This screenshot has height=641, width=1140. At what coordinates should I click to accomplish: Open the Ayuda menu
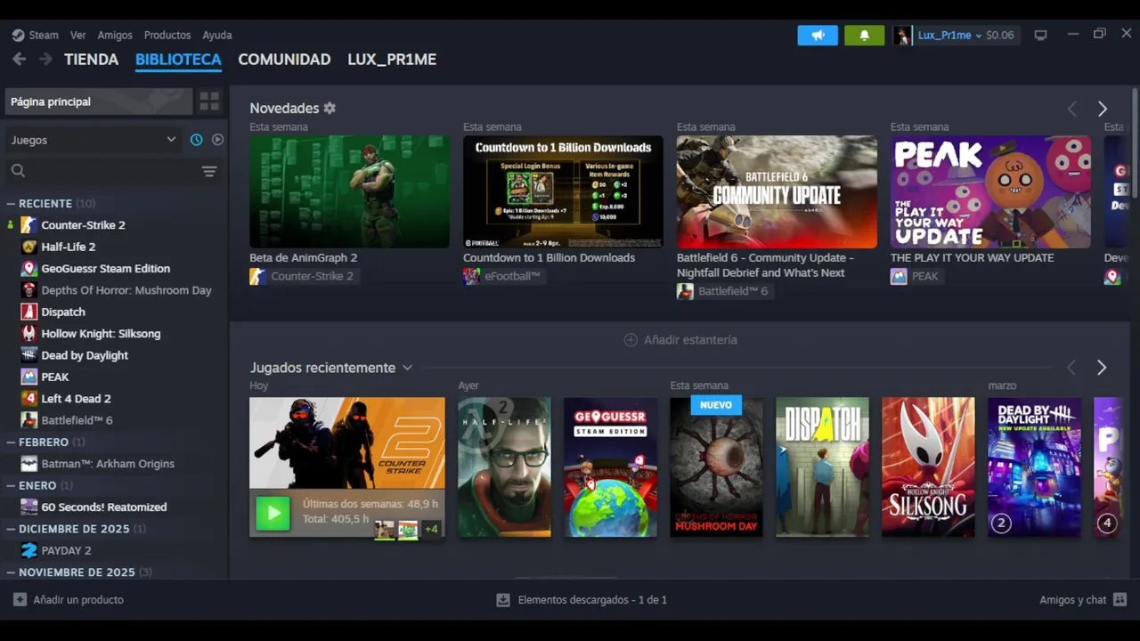pyautogui.click(x=217, y=36)
